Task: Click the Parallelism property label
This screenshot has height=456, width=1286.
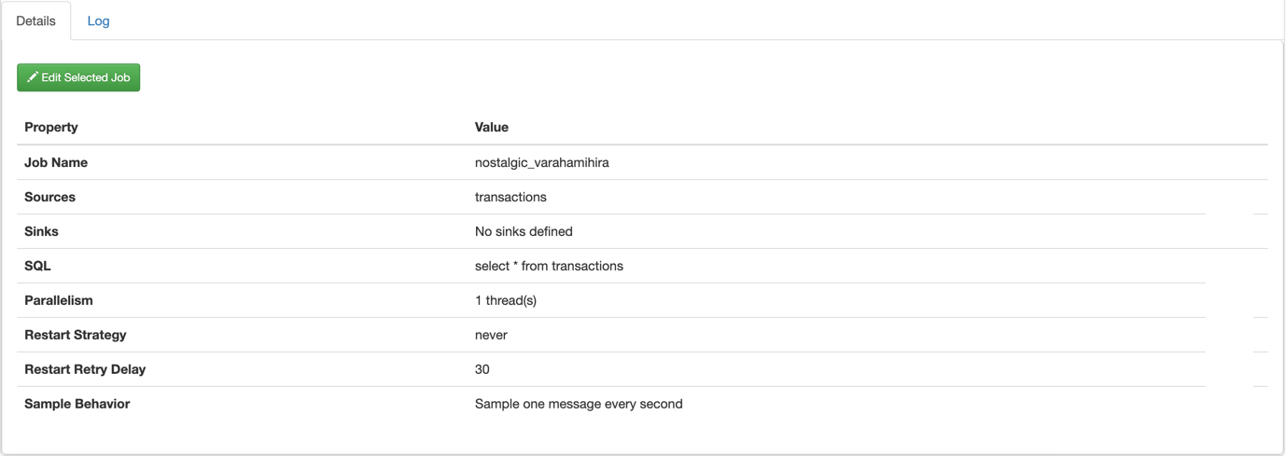Action: coord(59,300)
